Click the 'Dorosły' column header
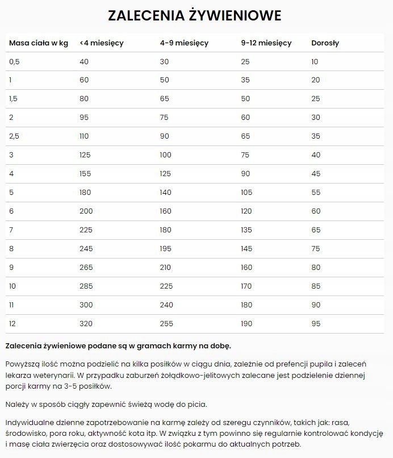393x458 pixels. coord(325,43)
